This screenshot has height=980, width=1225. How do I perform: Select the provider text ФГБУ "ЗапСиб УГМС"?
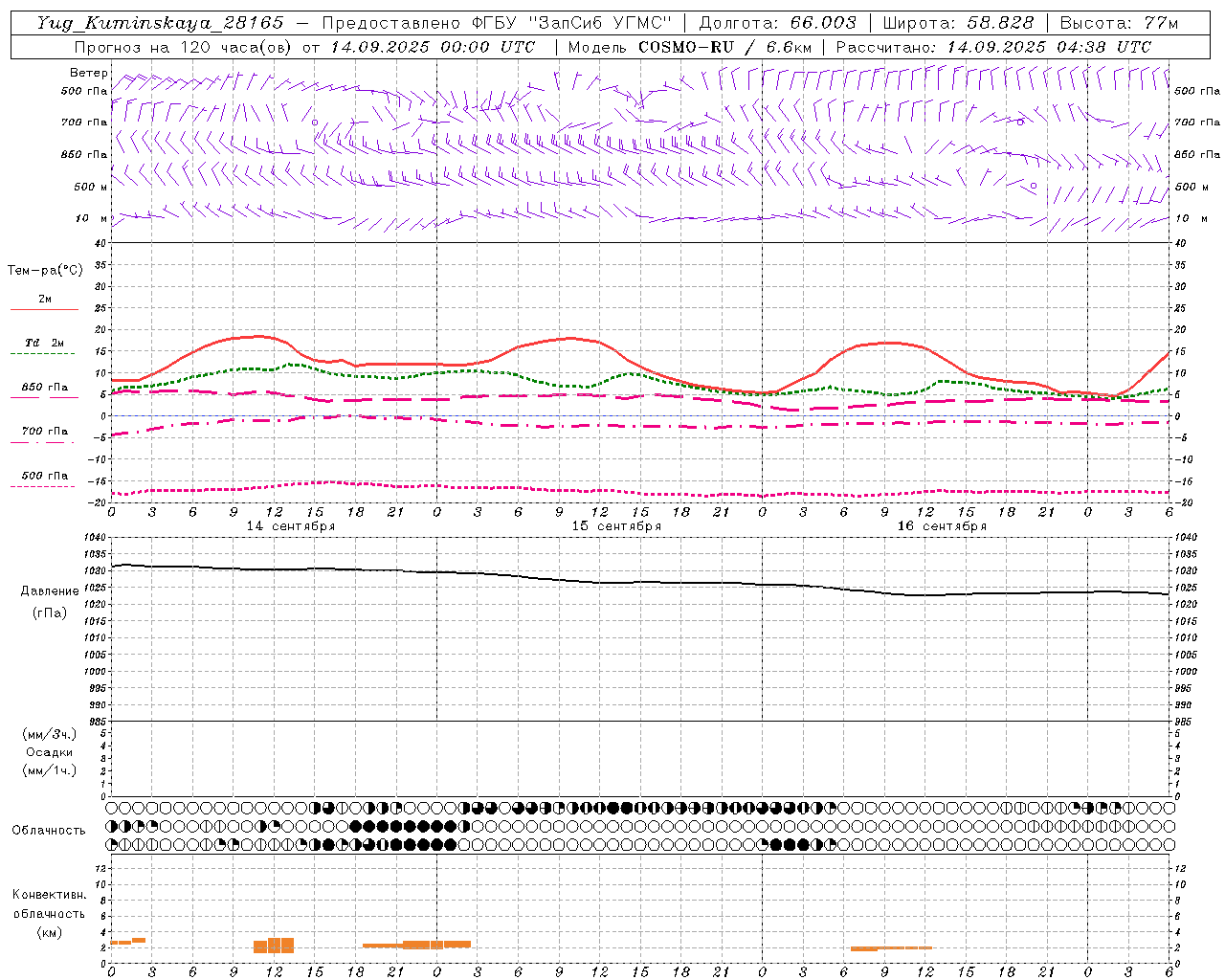point(573,23)
